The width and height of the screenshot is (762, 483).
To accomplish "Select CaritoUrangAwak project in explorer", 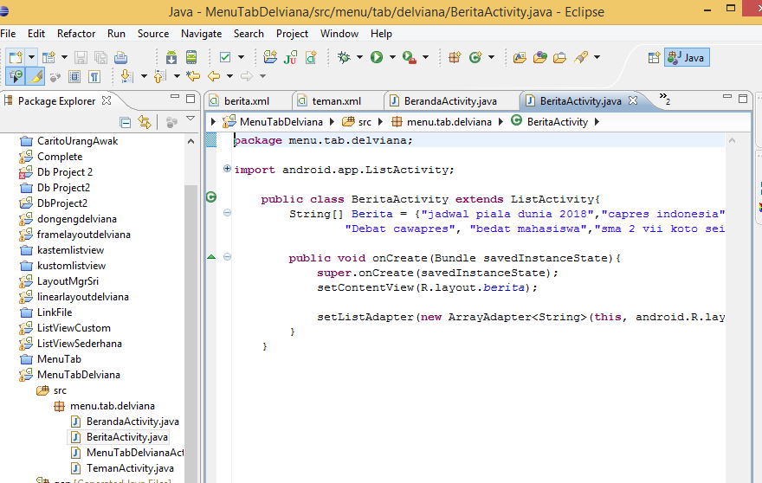I will point(77,141).
